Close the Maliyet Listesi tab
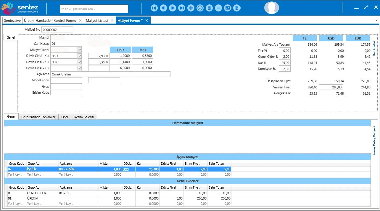 (x=112, y=21)
